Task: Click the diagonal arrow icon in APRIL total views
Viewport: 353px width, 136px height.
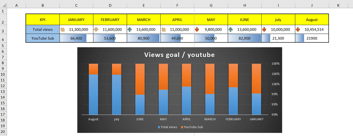Action: [163, 30]
